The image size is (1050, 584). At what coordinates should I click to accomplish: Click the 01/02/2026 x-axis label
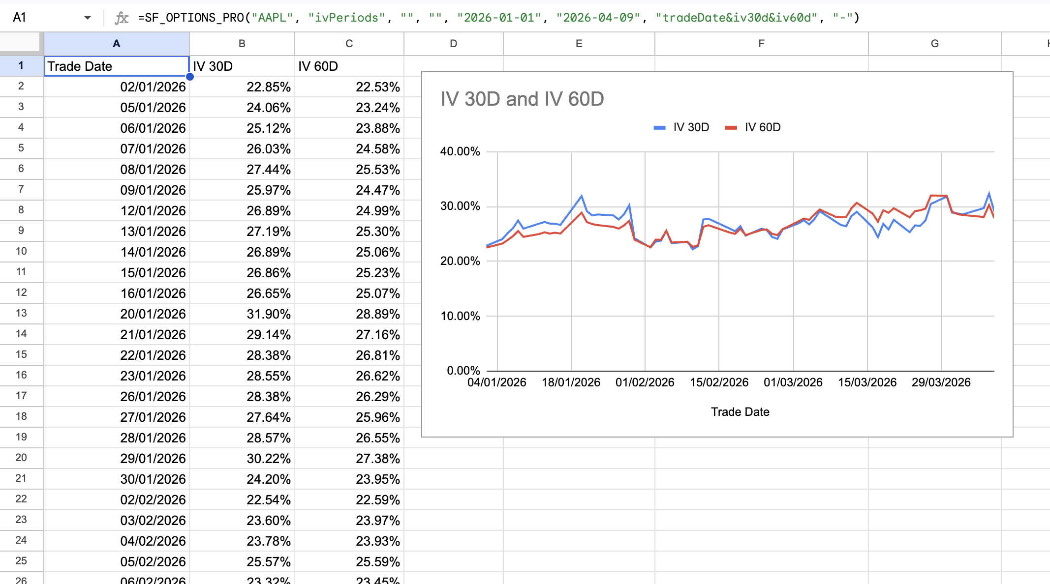pos(645,382)
